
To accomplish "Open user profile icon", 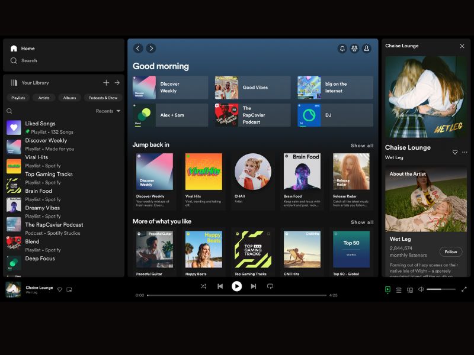I will 366,49.
